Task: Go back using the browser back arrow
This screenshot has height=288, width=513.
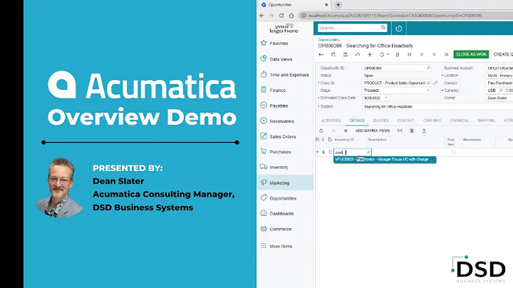Action: [261, 16]
